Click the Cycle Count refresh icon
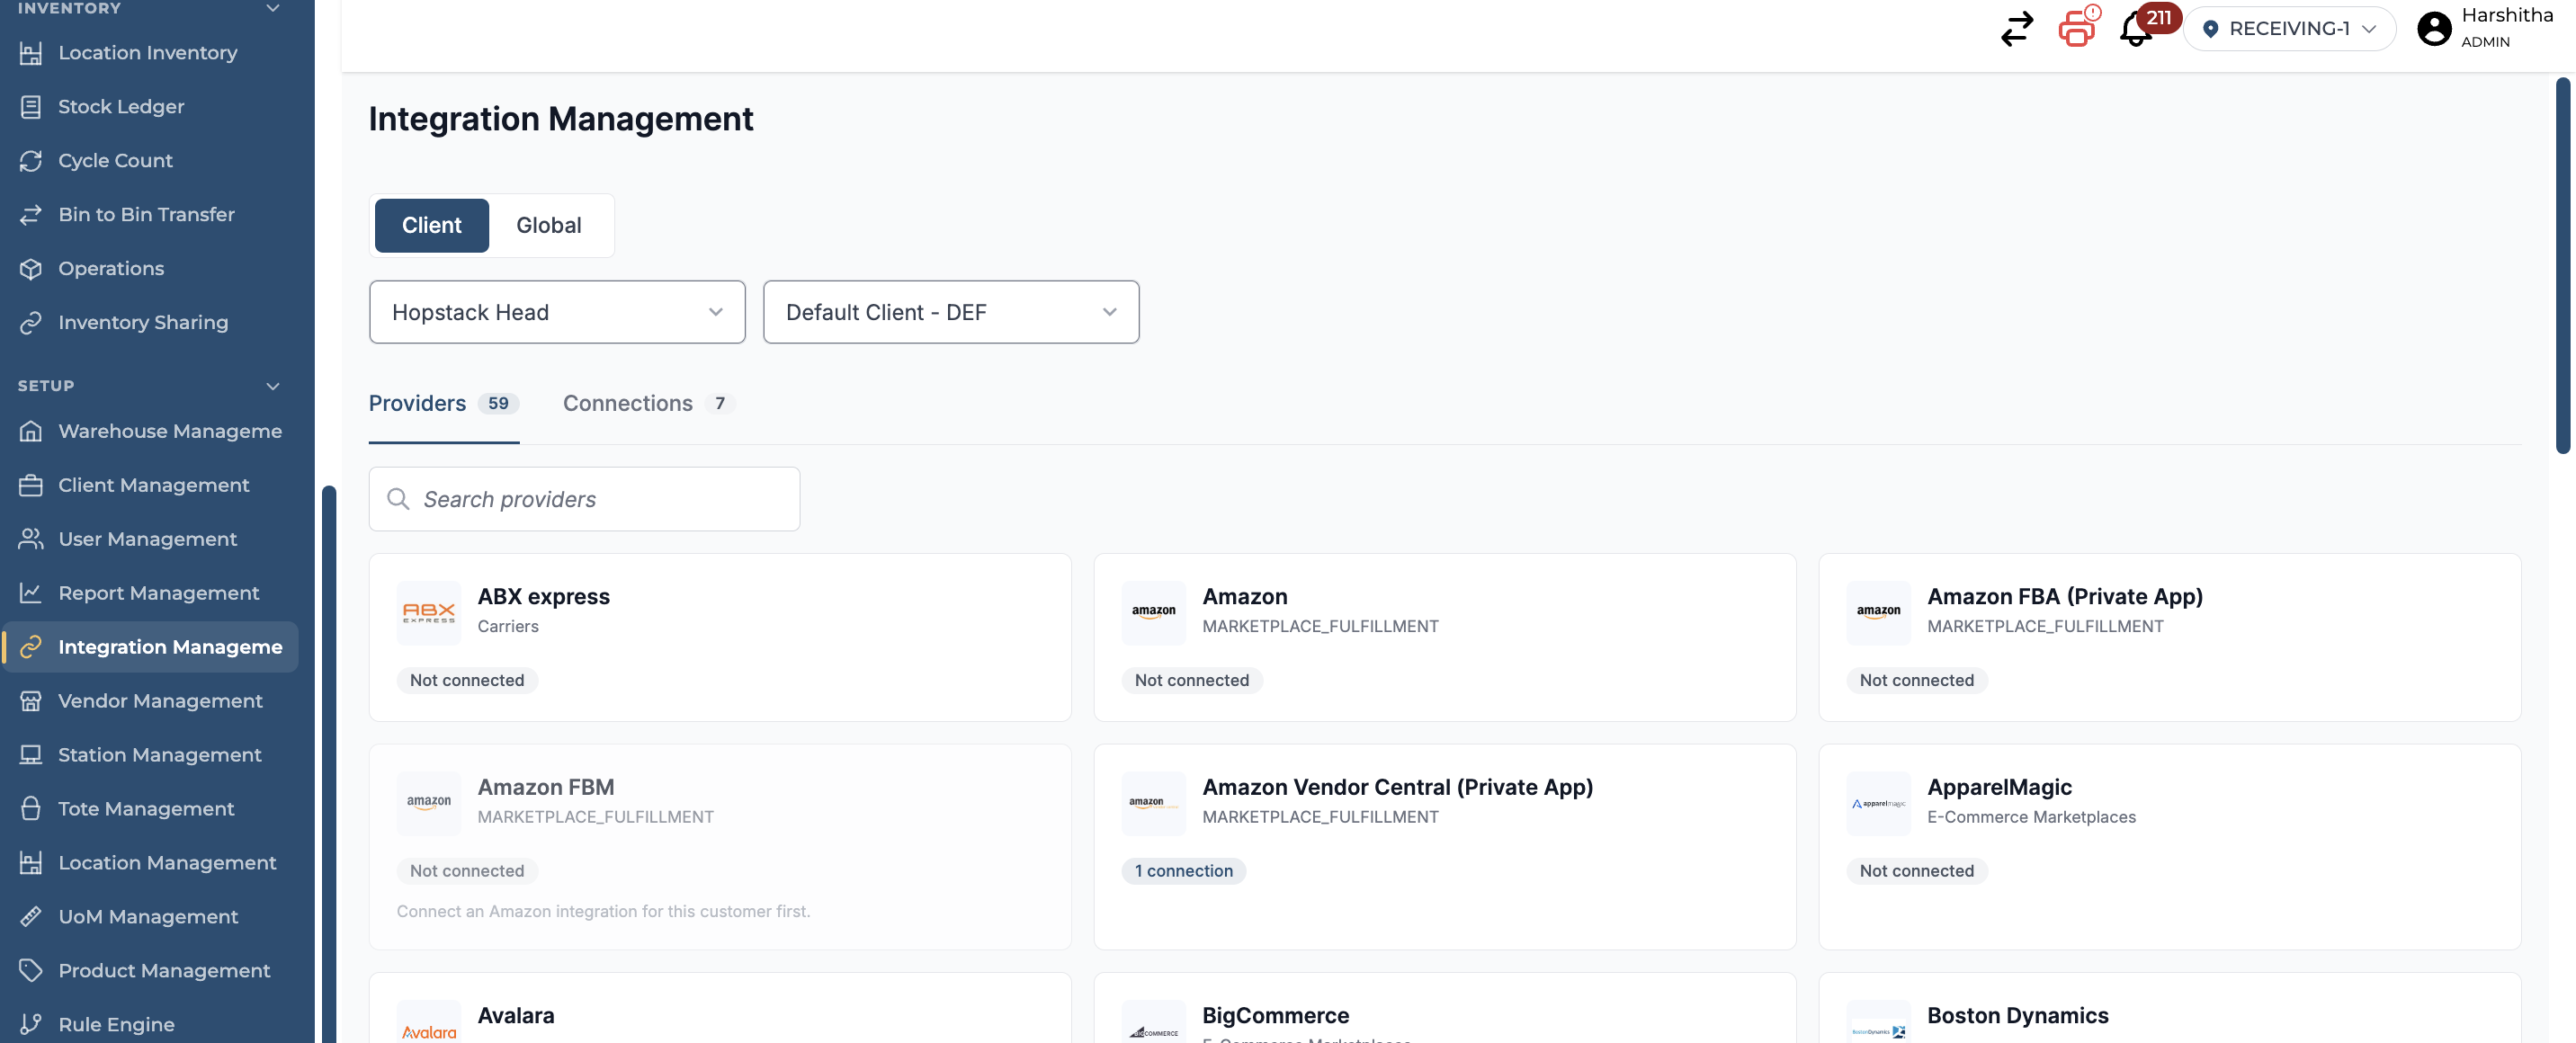 point(31,161)
